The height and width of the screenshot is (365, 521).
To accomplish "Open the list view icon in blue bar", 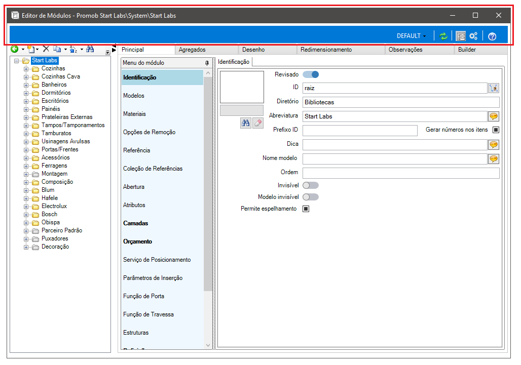I will point(461,36).
